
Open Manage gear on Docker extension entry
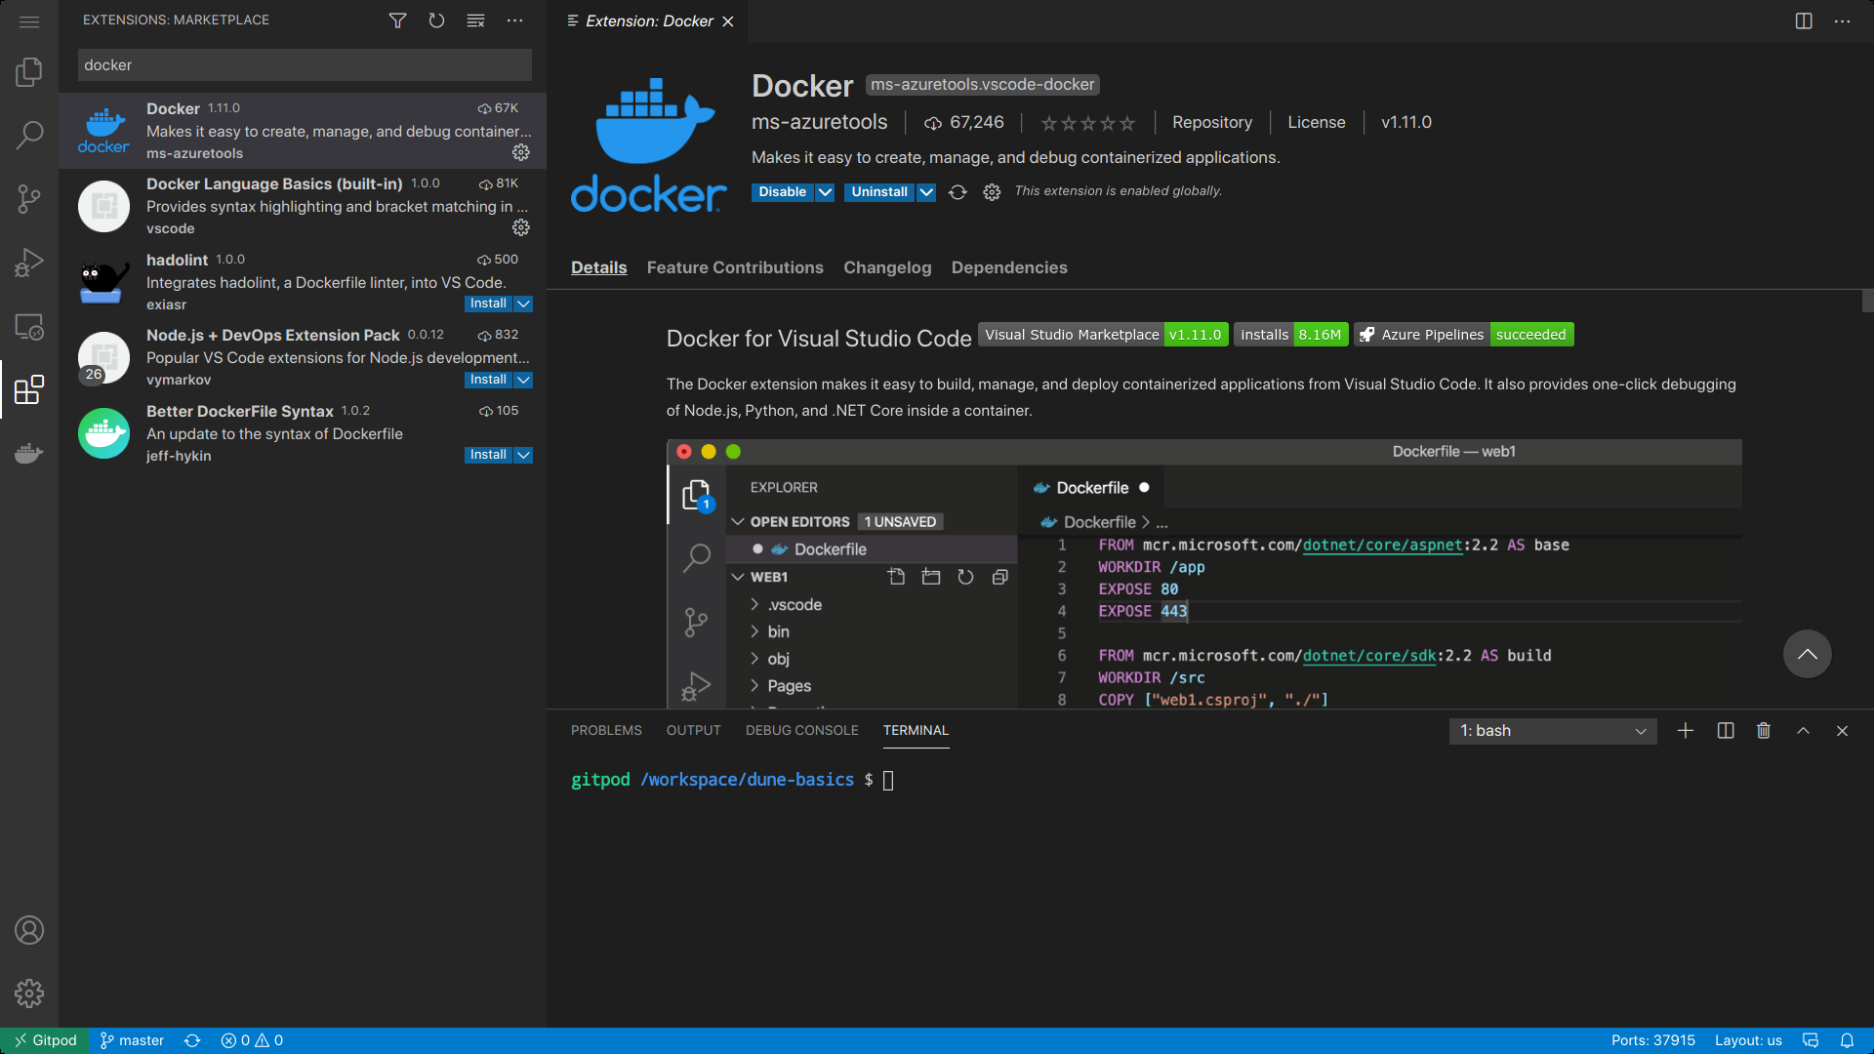pyautogui.click(x=520, y=152)
